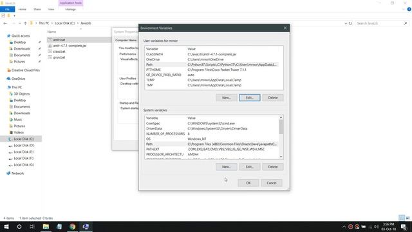Click New under system variables
The width and height of the screenshot is (412, 232).
[227, 167]
